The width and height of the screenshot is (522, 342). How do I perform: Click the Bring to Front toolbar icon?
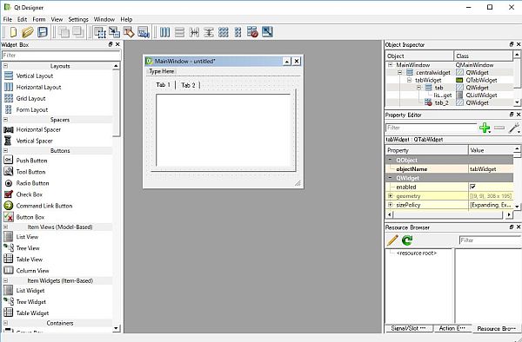click(78, 32)
